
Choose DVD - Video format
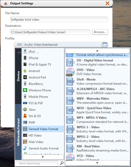[97, 72]
